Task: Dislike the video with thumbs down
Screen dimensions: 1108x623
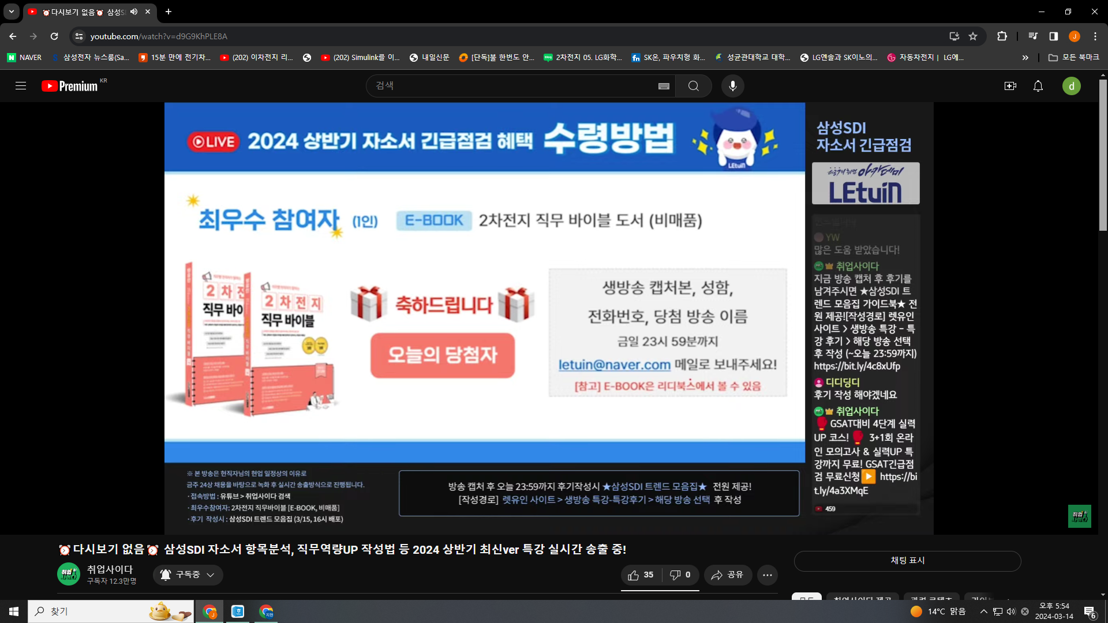Action: click(680, 575)
